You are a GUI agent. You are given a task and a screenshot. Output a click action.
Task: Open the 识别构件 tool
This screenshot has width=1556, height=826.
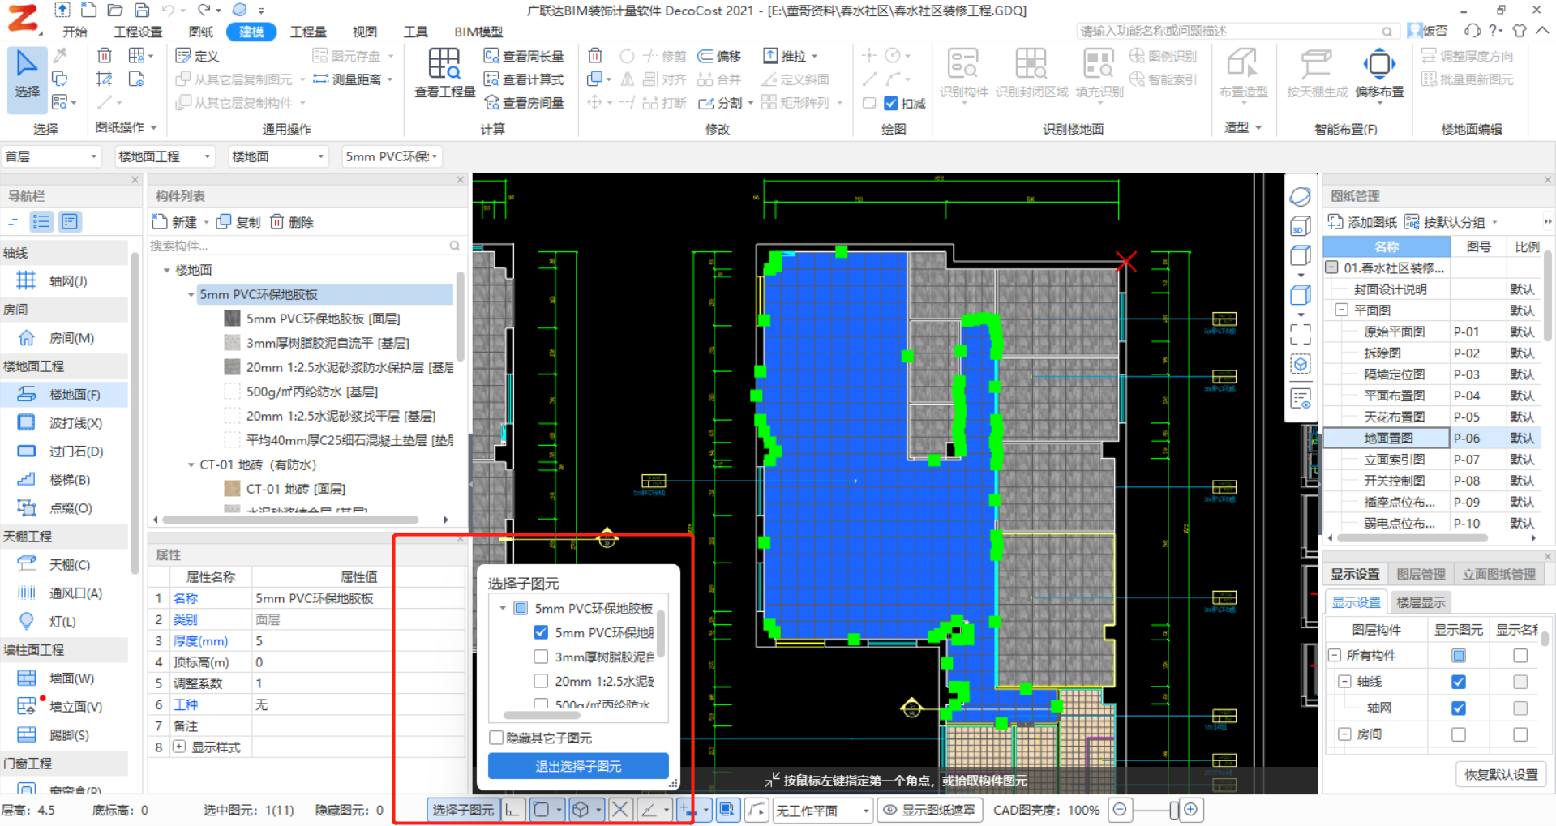[963, 73]
